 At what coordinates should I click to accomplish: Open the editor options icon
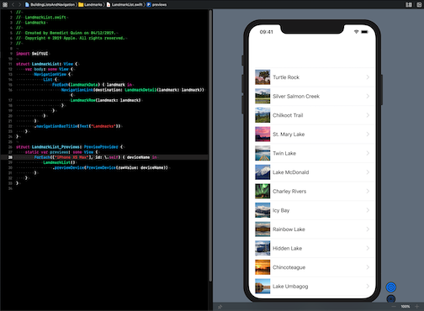click(x=409, y=5)
